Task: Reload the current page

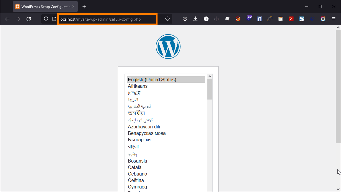Action: coord(29,19)
